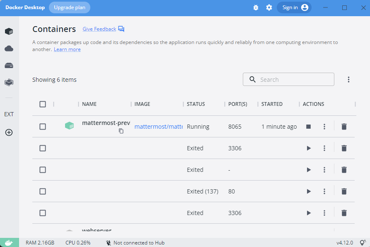
Task: Open the Volumes drive icon in sidebar
Action: (9, 66)
